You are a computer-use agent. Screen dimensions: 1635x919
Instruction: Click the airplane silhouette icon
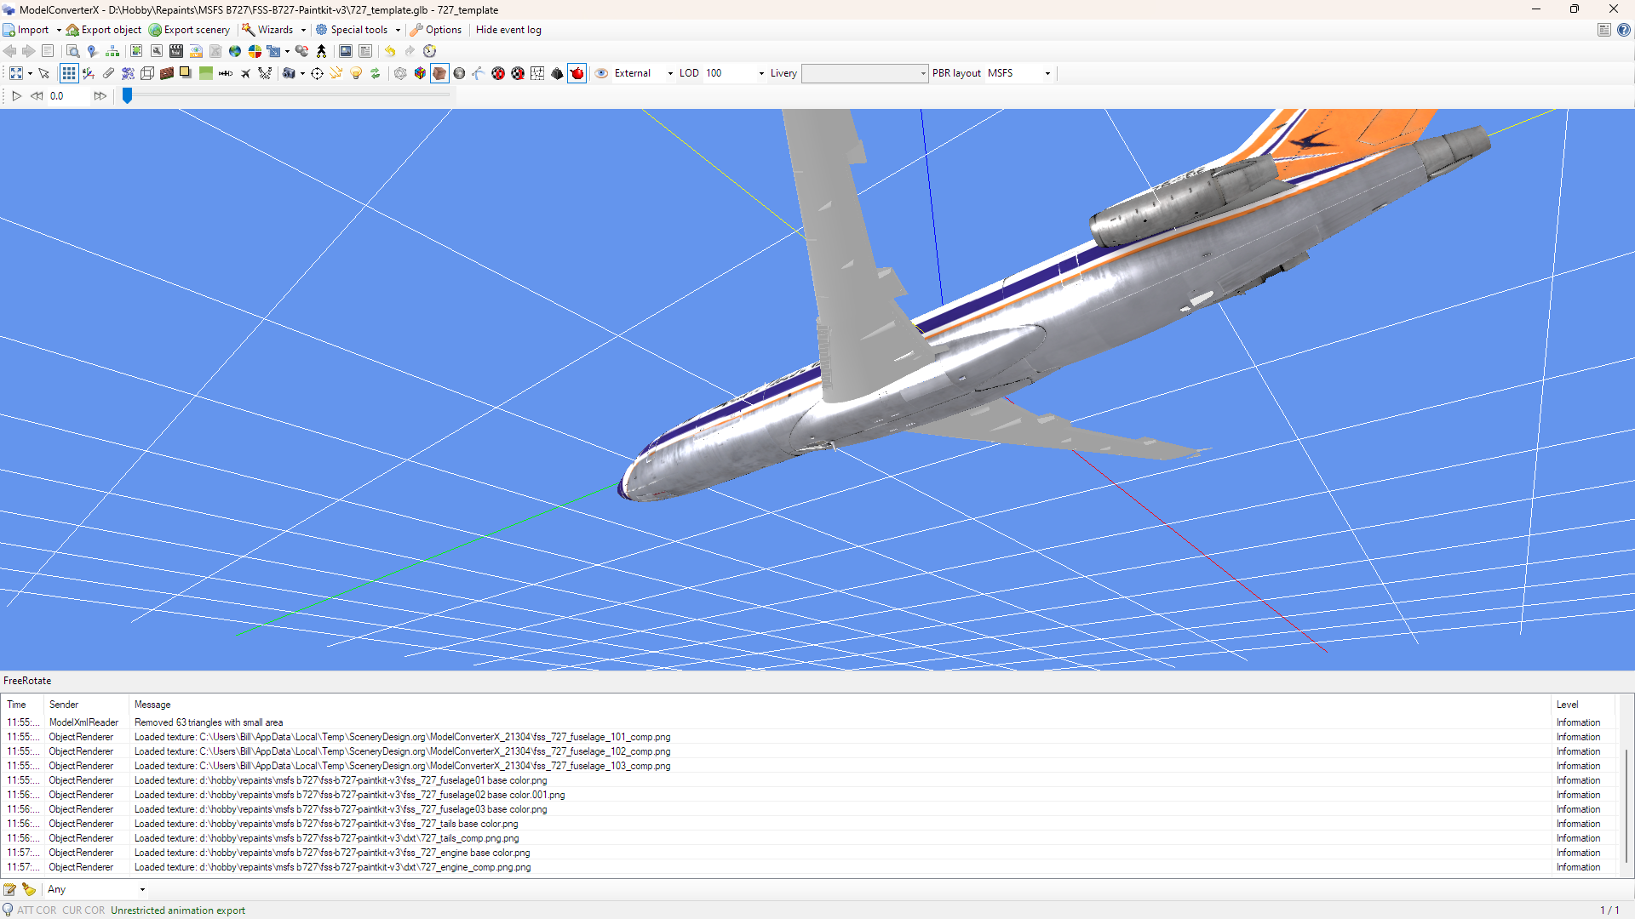tap(245, 73)
